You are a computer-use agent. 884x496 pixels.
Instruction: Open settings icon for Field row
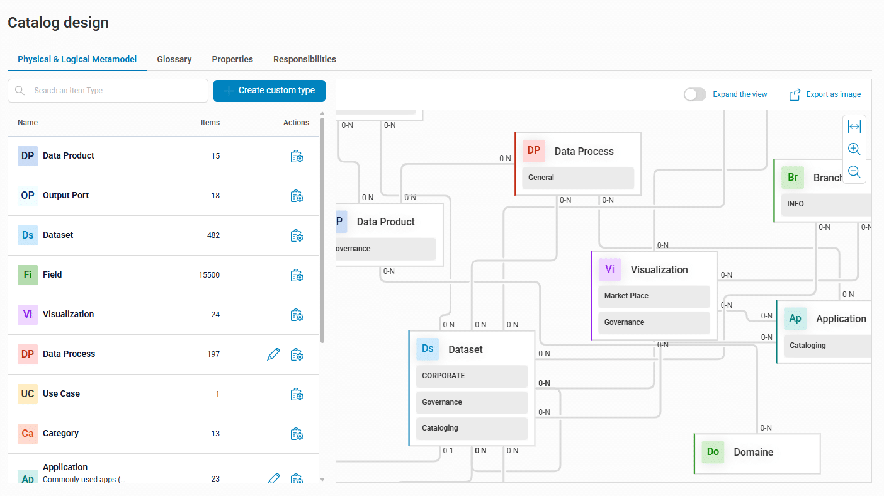[x=297, y=275]
